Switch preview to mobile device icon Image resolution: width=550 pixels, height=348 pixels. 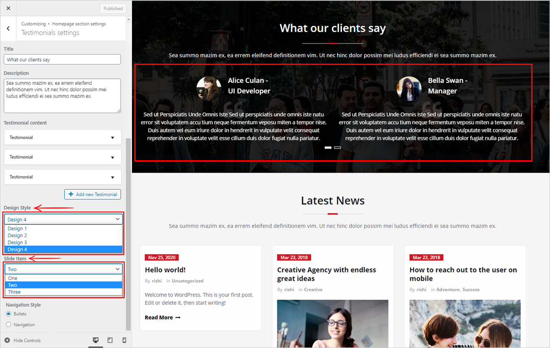click(x=124, y=340)
